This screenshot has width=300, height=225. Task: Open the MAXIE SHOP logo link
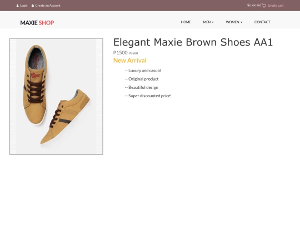click(37, 23)
